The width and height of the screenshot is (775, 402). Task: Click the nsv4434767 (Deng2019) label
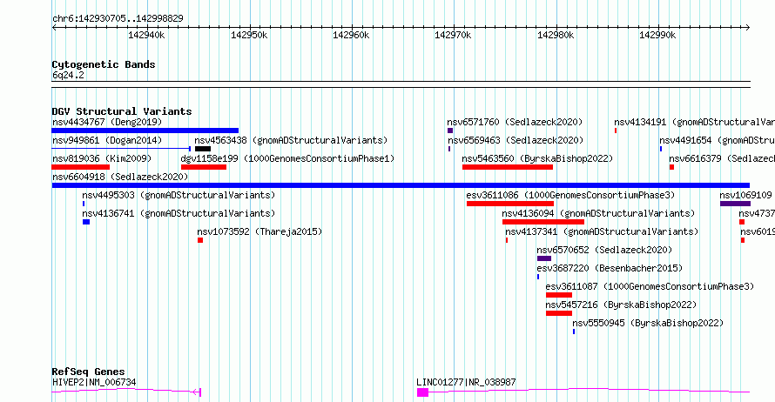coord(107,122)
